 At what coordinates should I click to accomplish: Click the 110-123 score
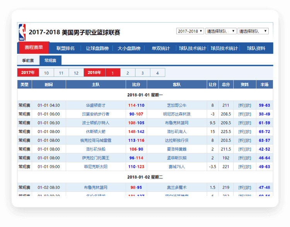[136, 167]
